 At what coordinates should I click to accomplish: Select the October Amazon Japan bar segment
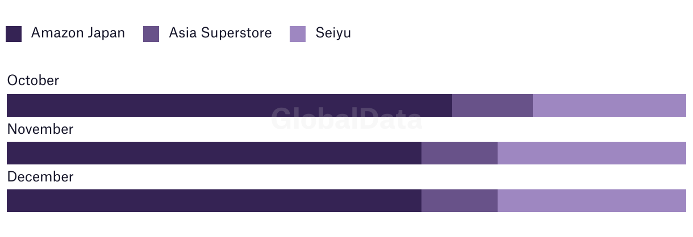pyautogui.click(x=229, y=105)
